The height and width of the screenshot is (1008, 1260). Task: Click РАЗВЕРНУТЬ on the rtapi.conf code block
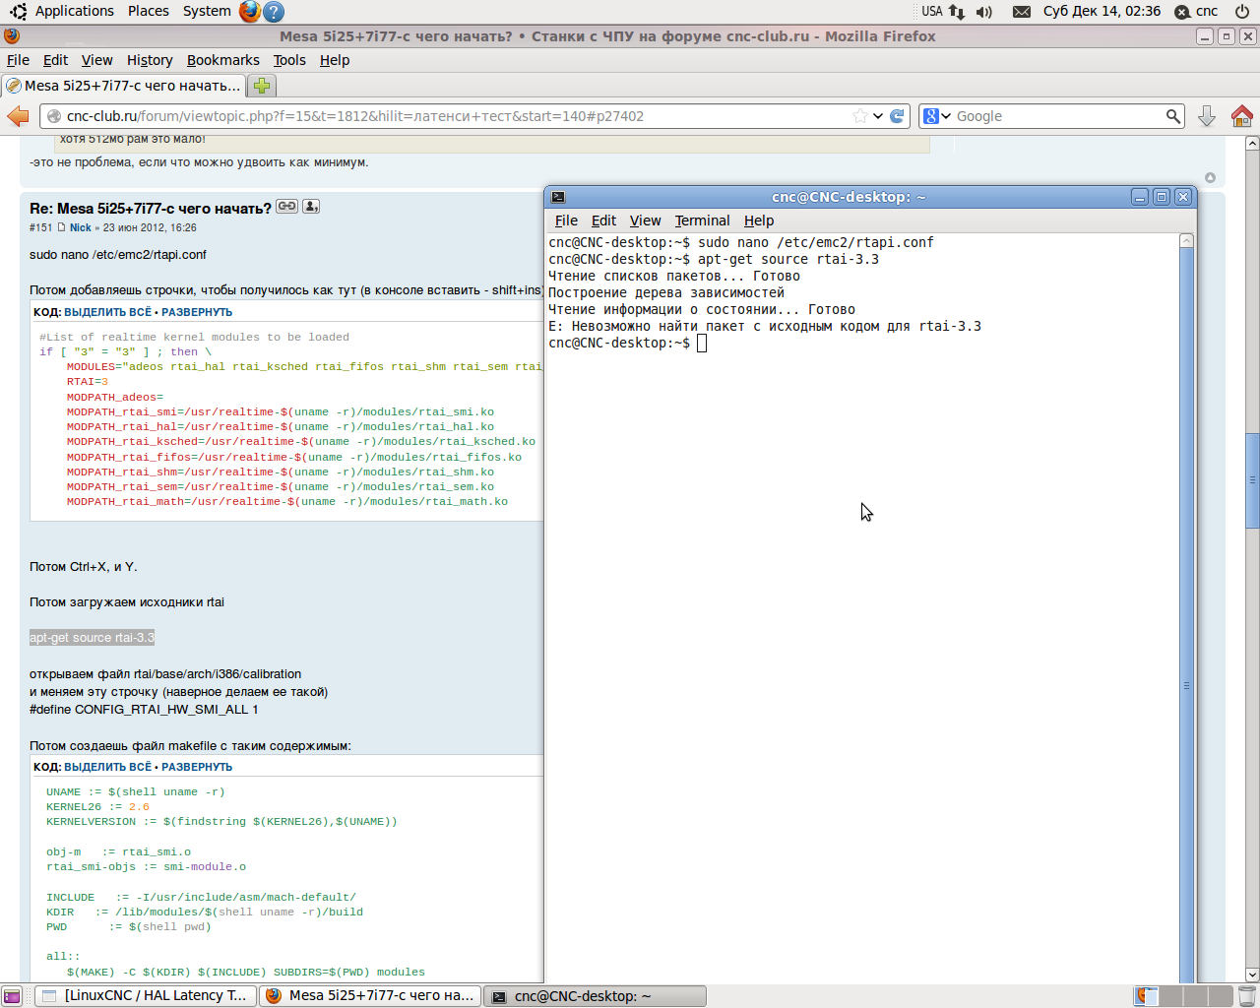197,312
